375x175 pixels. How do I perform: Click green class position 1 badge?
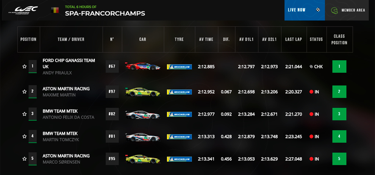[339, 66]
